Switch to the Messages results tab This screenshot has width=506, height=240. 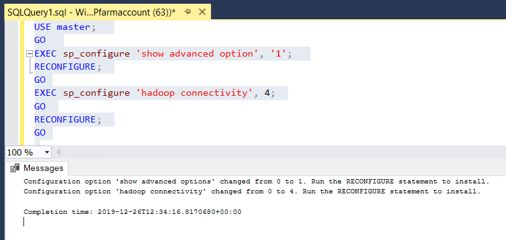(x=37, y=168)
